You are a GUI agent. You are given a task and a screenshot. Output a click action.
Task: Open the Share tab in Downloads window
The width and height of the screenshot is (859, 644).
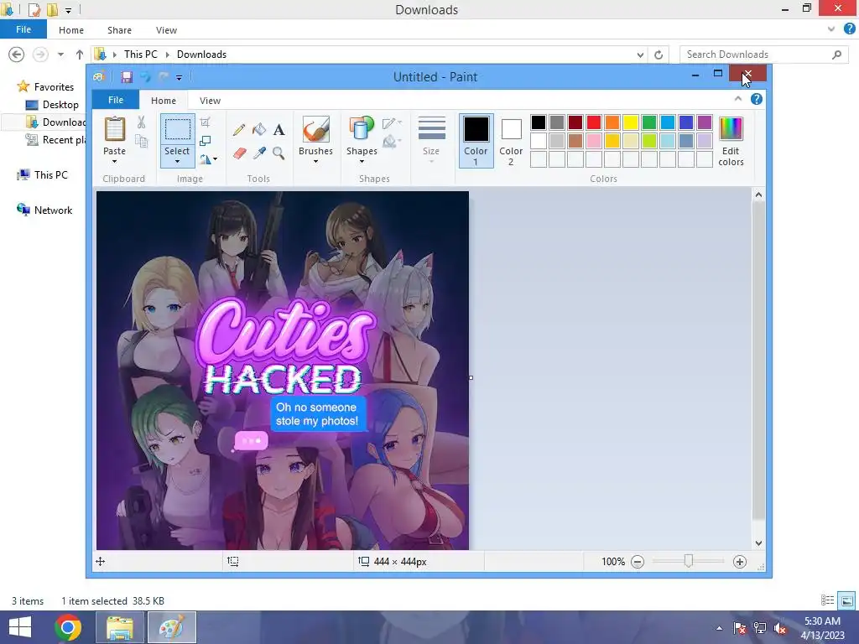click(x=119, y=30)
